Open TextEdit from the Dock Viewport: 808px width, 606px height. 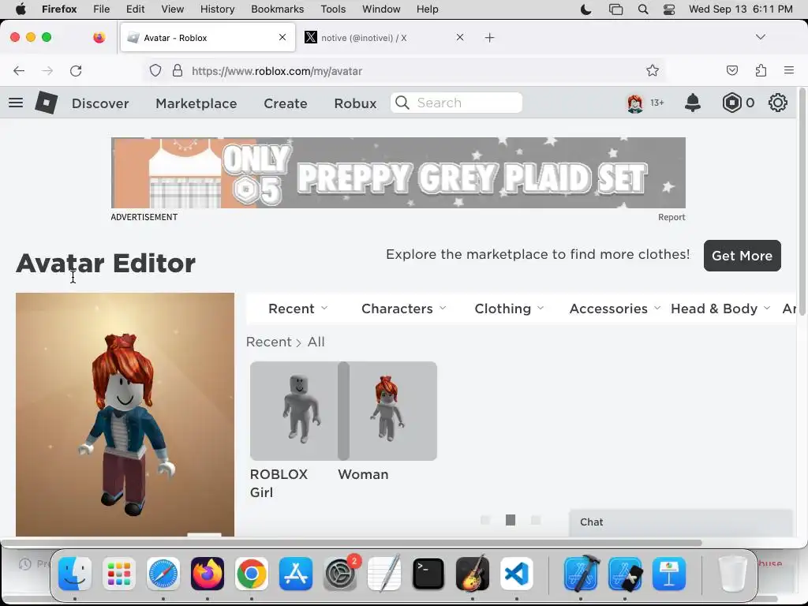click(384, 574)
